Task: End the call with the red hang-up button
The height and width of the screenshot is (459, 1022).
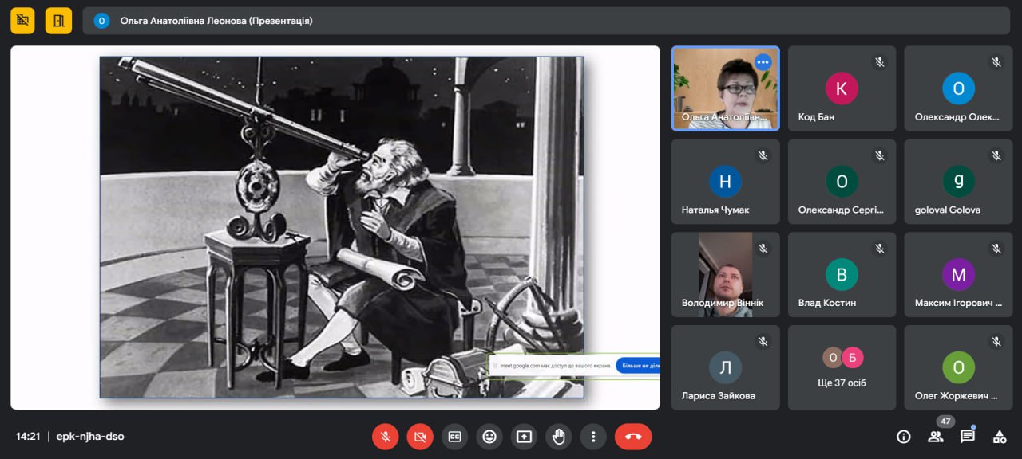Action: 633,437
